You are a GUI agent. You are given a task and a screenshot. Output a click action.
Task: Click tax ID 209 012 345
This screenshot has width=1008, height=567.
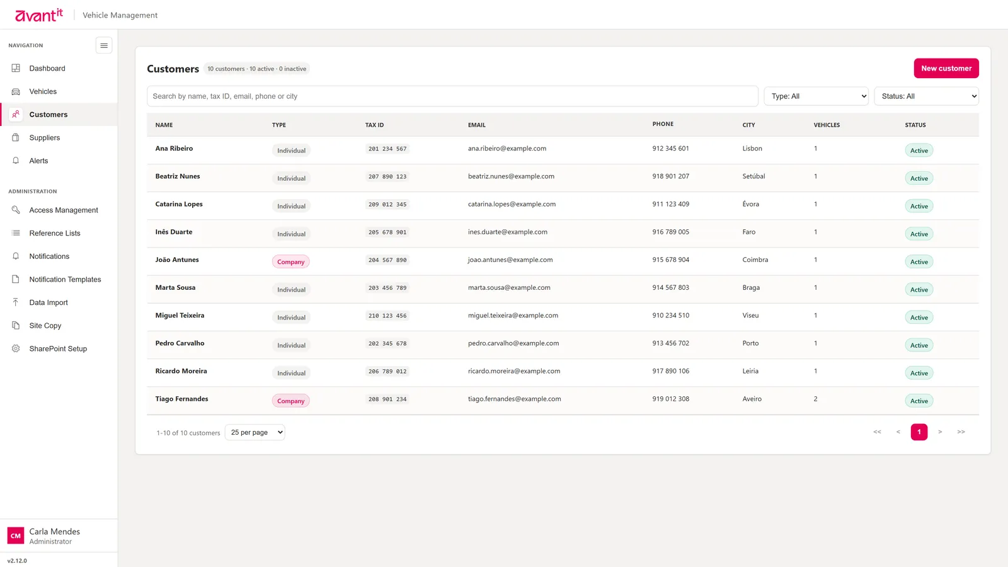[387, 205]
